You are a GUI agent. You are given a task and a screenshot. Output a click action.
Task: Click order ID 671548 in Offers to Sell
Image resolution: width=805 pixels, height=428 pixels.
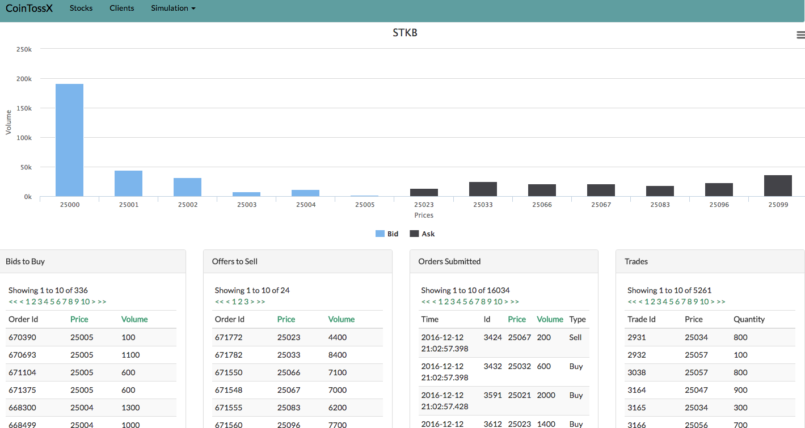click(x=229, y=390)
